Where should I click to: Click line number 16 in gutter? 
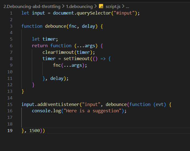click(10, 111)
